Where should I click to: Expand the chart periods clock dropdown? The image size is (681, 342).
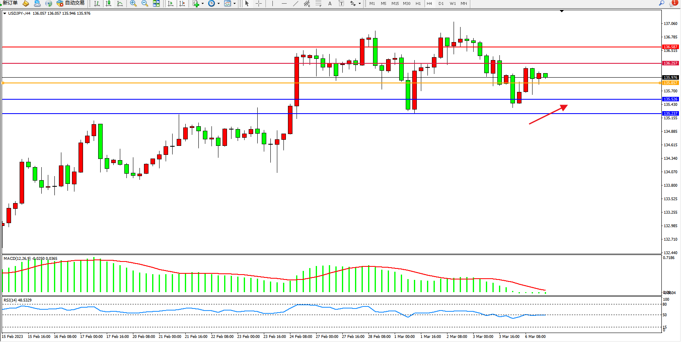point(218,4)
